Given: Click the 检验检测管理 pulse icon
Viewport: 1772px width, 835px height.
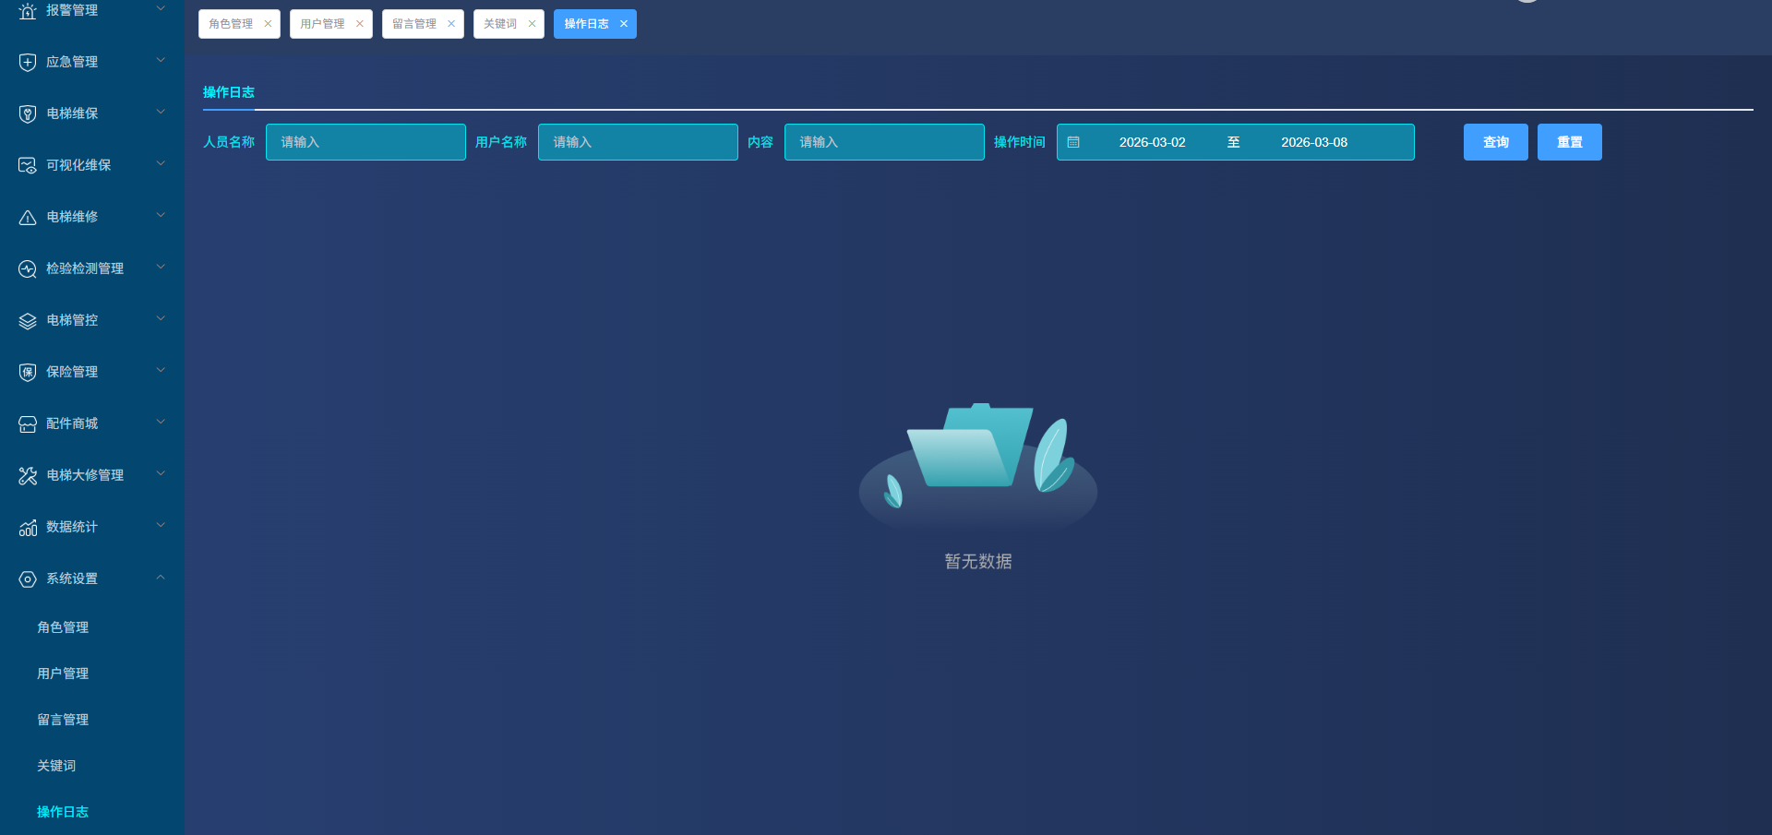Looking at the screenshot, I should 28,269.
